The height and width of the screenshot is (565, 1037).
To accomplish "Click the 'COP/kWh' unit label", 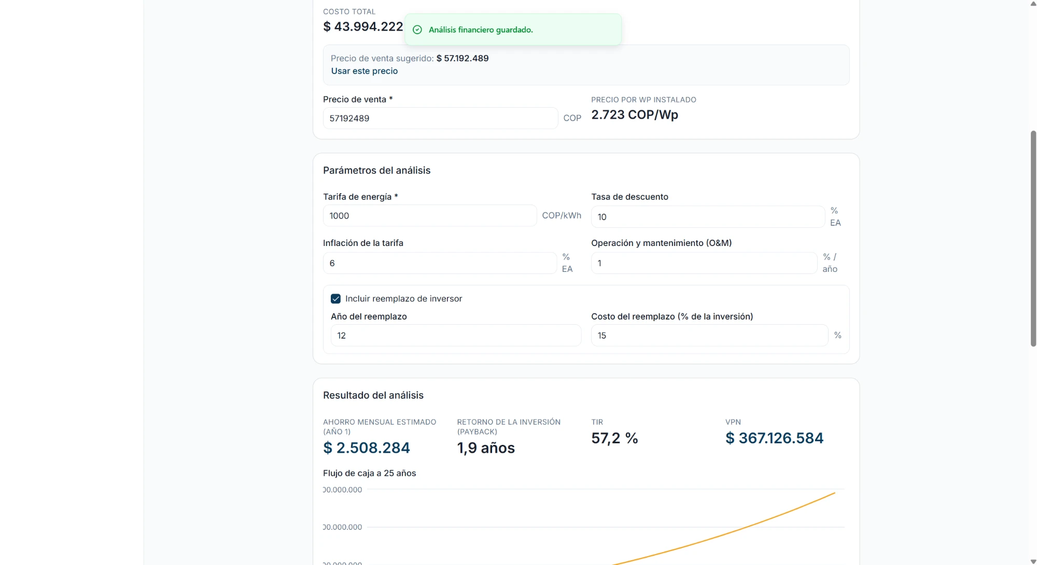I will [x=562, y=215].
